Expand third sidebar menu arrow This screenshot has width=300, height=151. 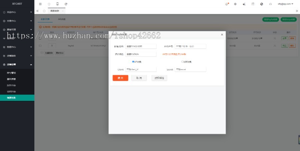[31, 30]
